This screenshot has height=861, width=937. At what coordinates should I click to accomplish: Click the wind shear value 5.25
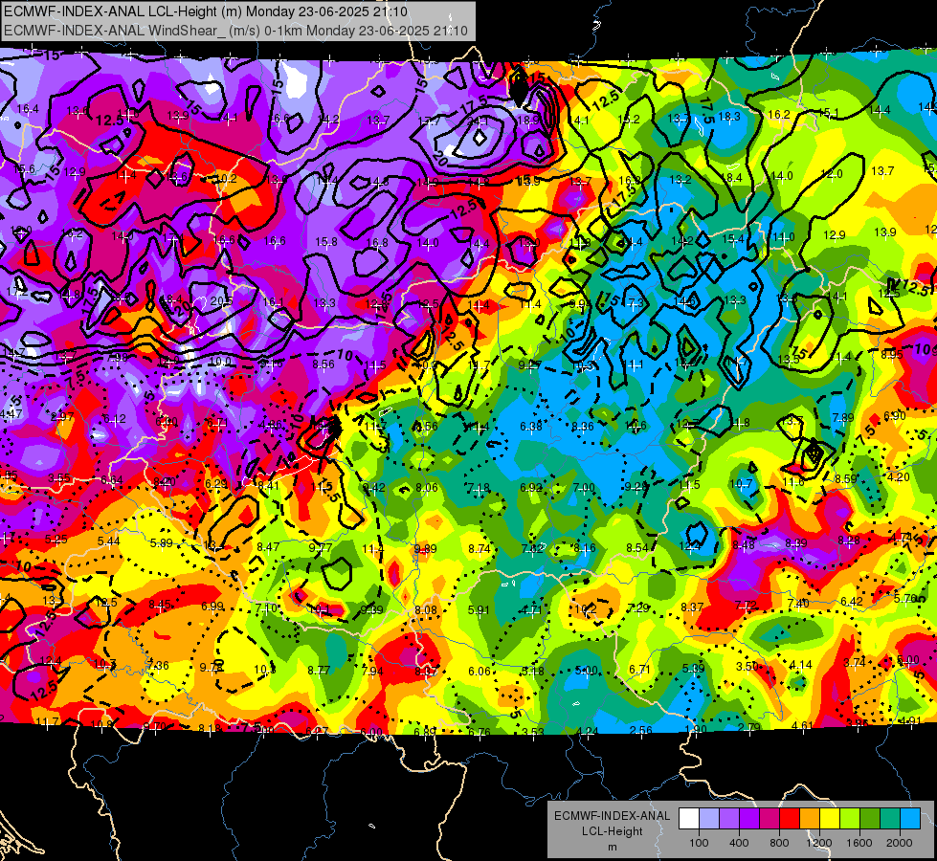pos(56,540)
